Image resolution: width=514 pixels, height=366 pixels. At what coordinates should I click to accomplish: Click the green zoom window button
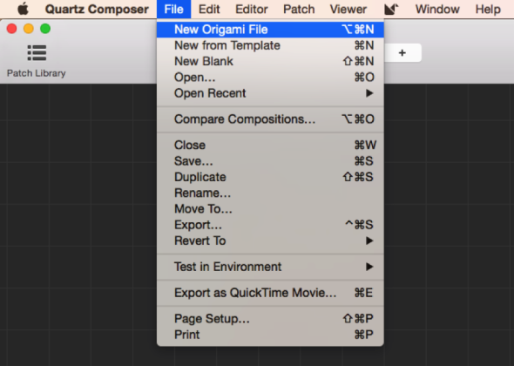tap(45, 29)
